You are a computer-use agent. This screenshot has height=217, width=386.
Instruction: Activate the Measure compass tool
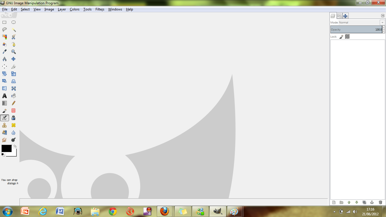point(5,59)
